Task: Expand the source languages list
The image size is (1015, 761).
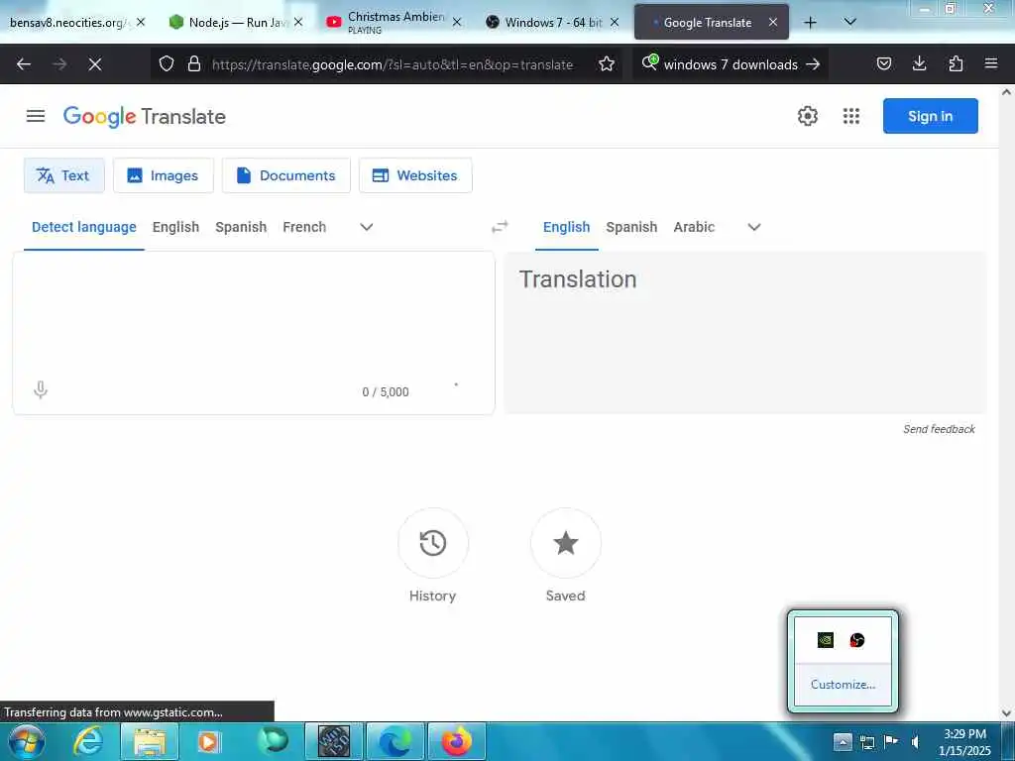Action: point(367,227)
